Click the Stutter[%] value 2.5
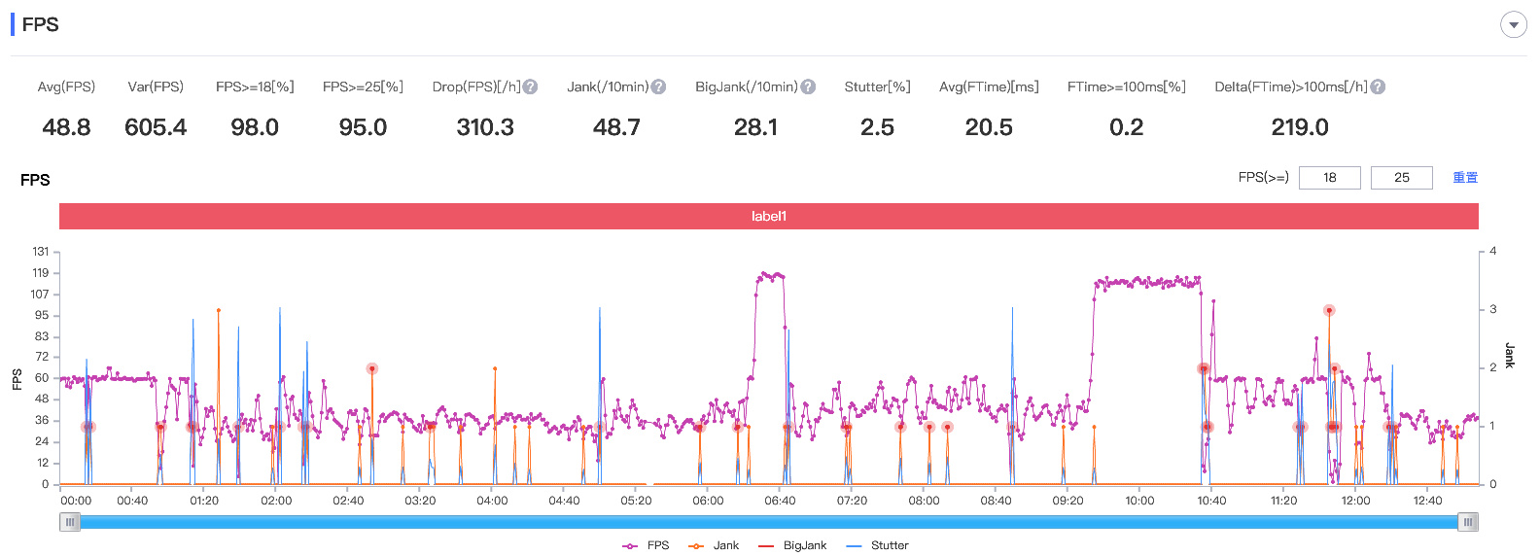The width and height of the screenshot is (1540, 556). click(877, 127)
